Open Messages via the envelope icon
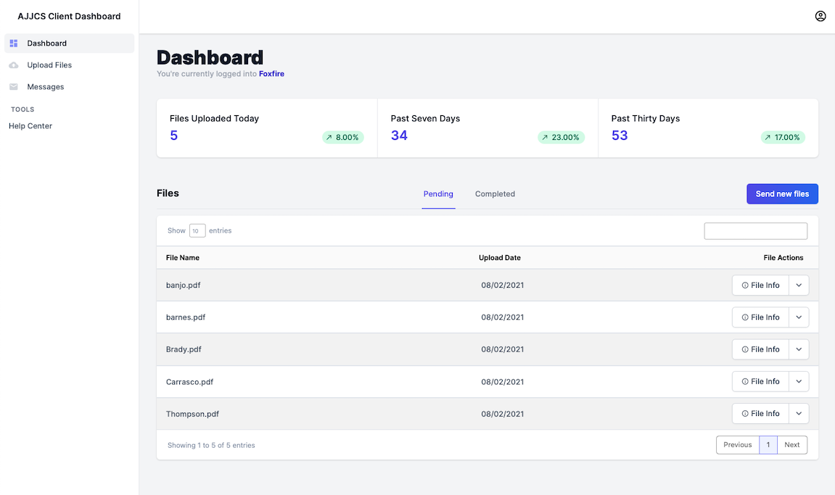The height and width of the screenshot is (495, 835). click(x=13, y=86)
